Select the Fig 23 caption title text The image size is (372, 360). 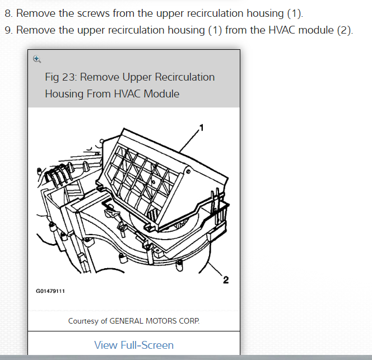tap(130, 85)
